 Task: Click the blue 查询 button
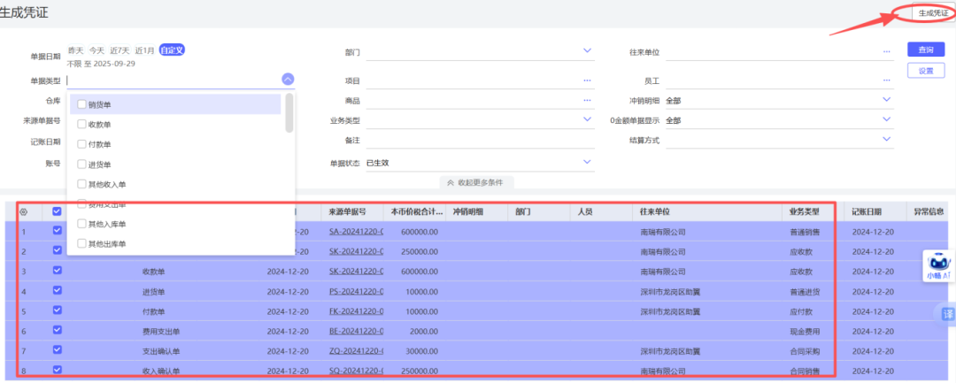click(x=925, y=50)
